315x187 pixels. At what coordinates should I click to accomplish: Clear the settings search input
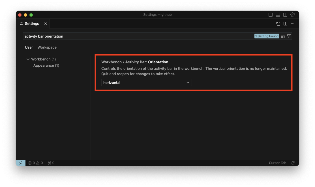pos(283,36)
